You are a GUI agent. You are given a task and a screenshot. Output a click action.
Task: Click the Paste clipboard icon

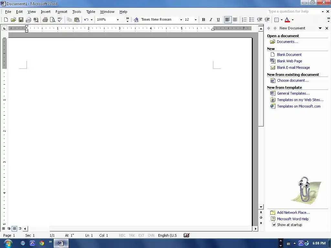pos(77,20)
